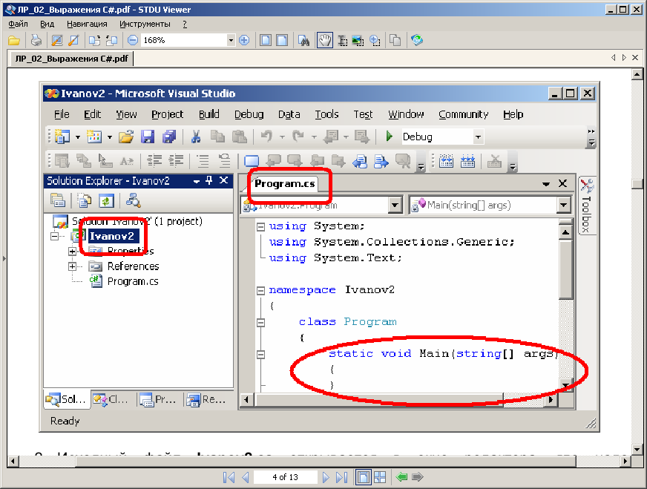Click the tab strip left arrow

(x=613, y=58)
